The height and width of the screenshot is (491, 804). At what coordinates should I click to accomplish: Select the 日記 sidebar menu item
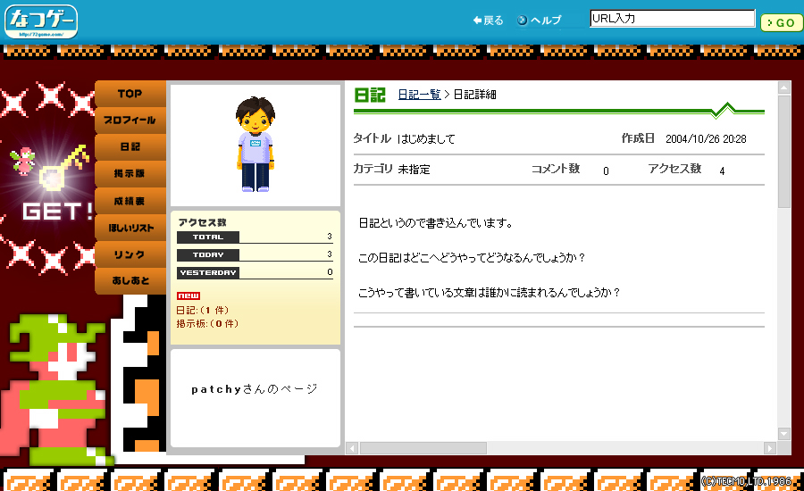130,146
